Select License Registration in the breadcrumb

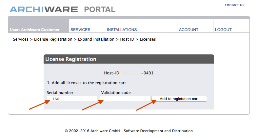pos(53,39)
